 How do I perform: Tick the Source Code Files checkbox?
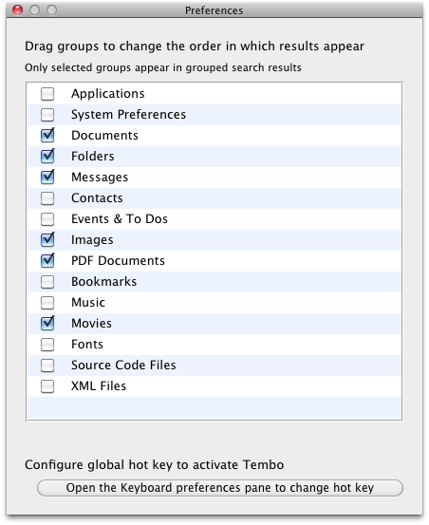(47, 366)
